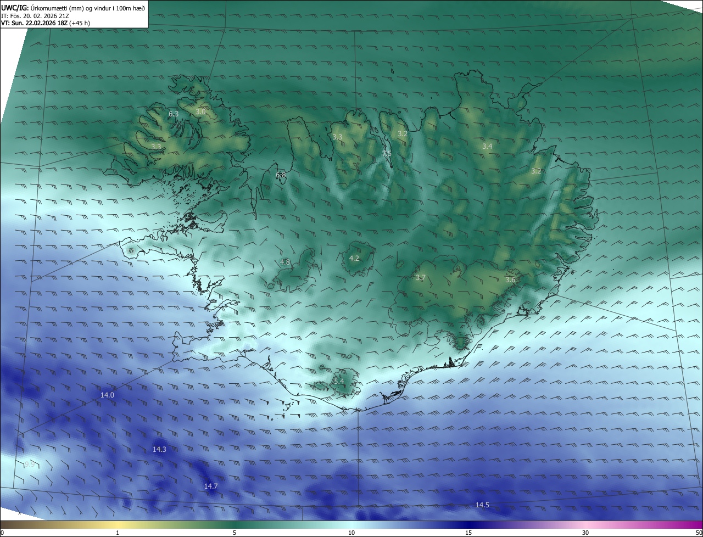Click the 5.4 value on the southern glacier
Image resolution: width=703 pixels, height=537 pixels.
point(338,381)
